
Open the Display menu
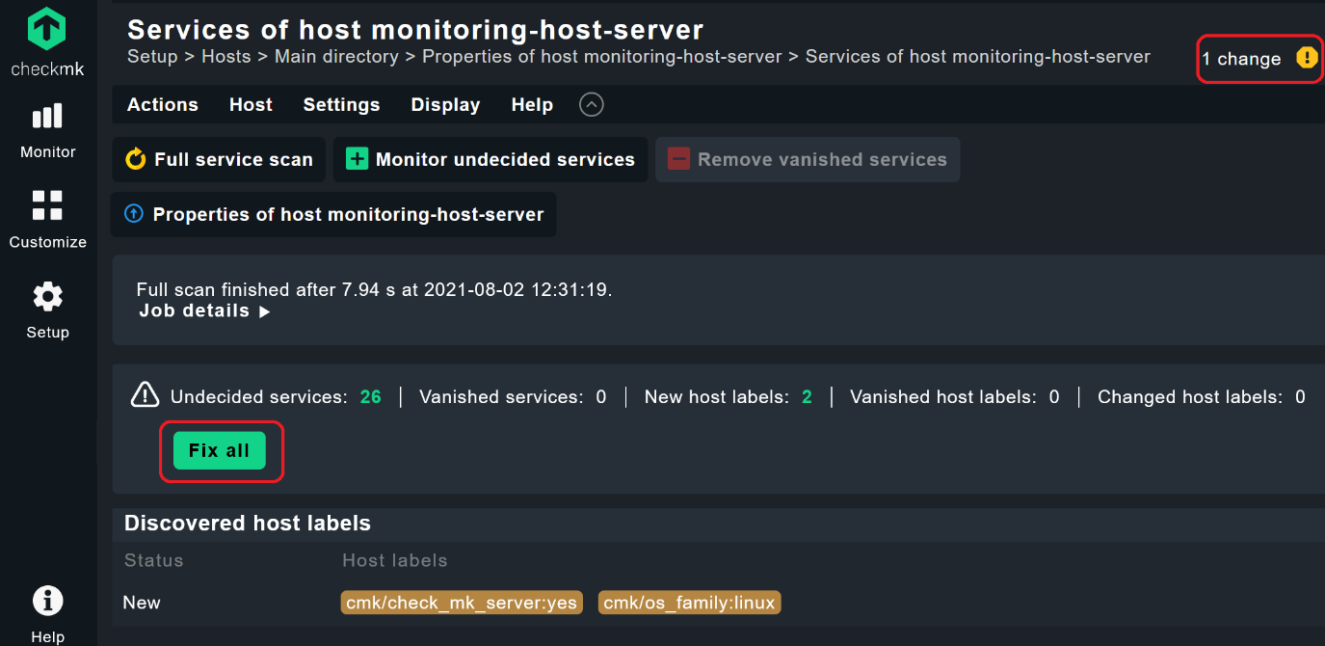click(444, 104)
